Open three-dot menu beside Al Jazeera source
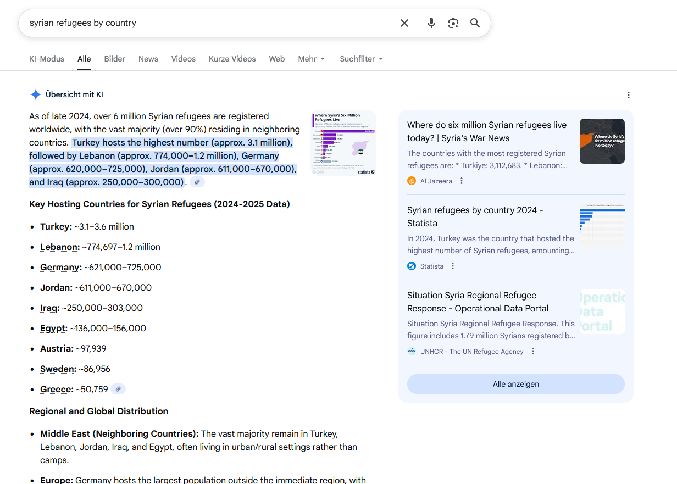677x484 pixels. (462, 181)
